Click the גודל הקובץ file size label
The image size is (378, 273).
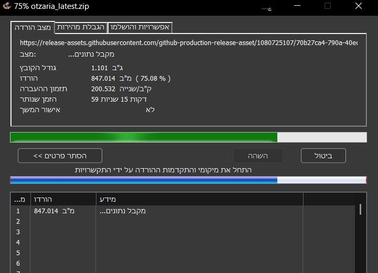38,68
